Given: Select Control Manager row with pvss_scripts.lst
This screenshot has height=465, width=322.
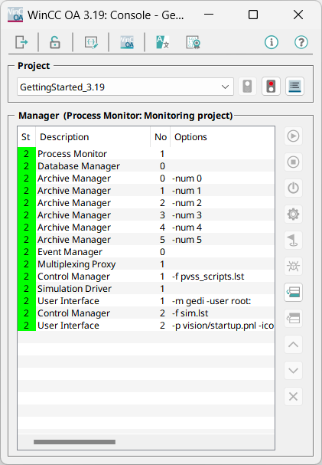Looking at the screenshot, I should click(x=146, y=276).
